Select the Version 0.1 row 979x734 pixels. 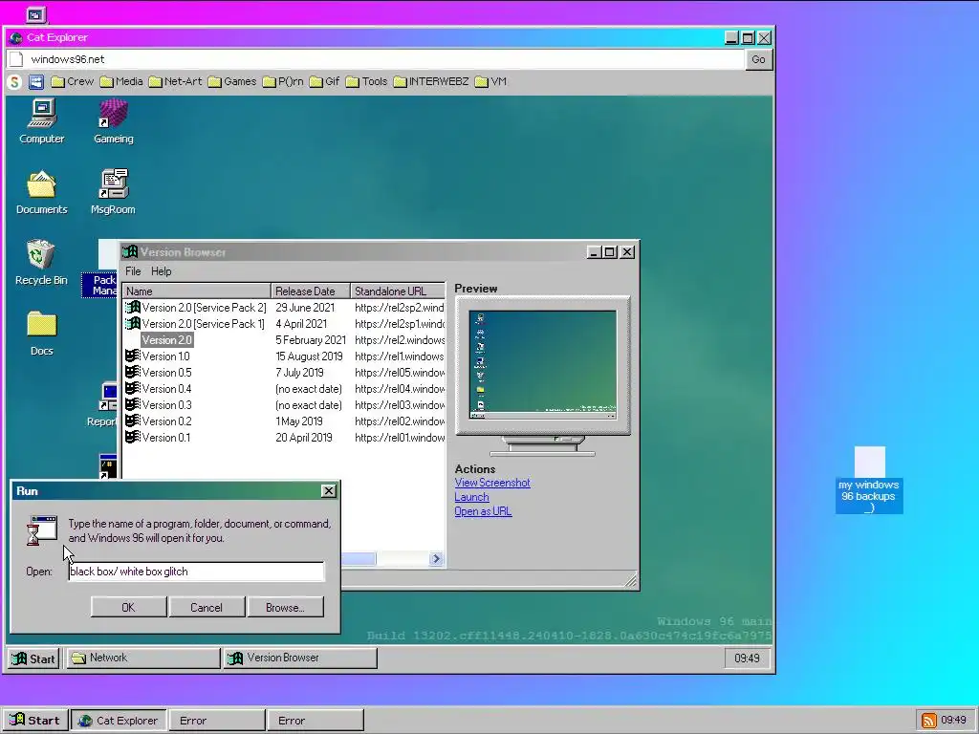(x=284, y=438)
